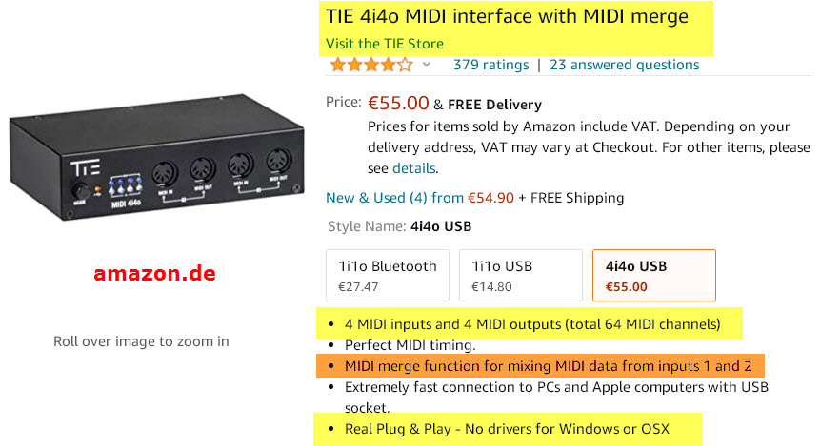Open the 23 answered questions link

[624, 65]
